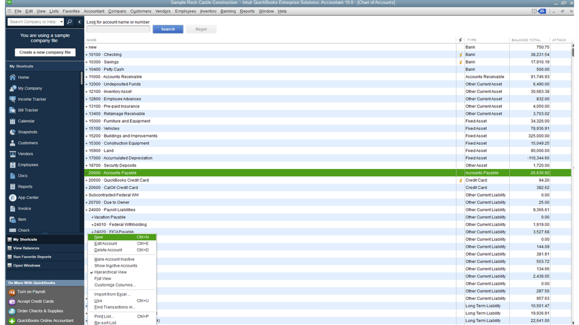Toggle Hierarchical View option
The width and height of the screenshot is (579, 325).
tap(110, 272)
